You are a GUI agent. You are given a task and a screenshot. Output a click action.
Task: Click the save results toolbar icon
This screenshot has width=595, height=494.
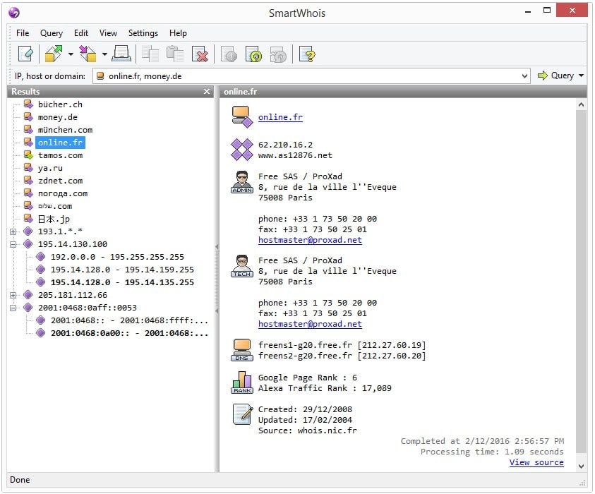click(x=88, y=54)
